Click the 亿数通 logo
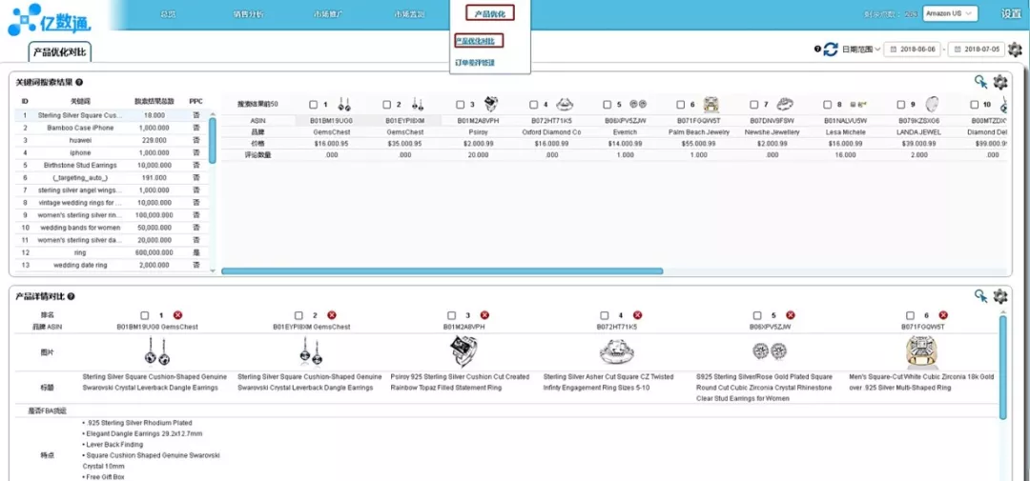1030x481 pixels. click(50, 20)
